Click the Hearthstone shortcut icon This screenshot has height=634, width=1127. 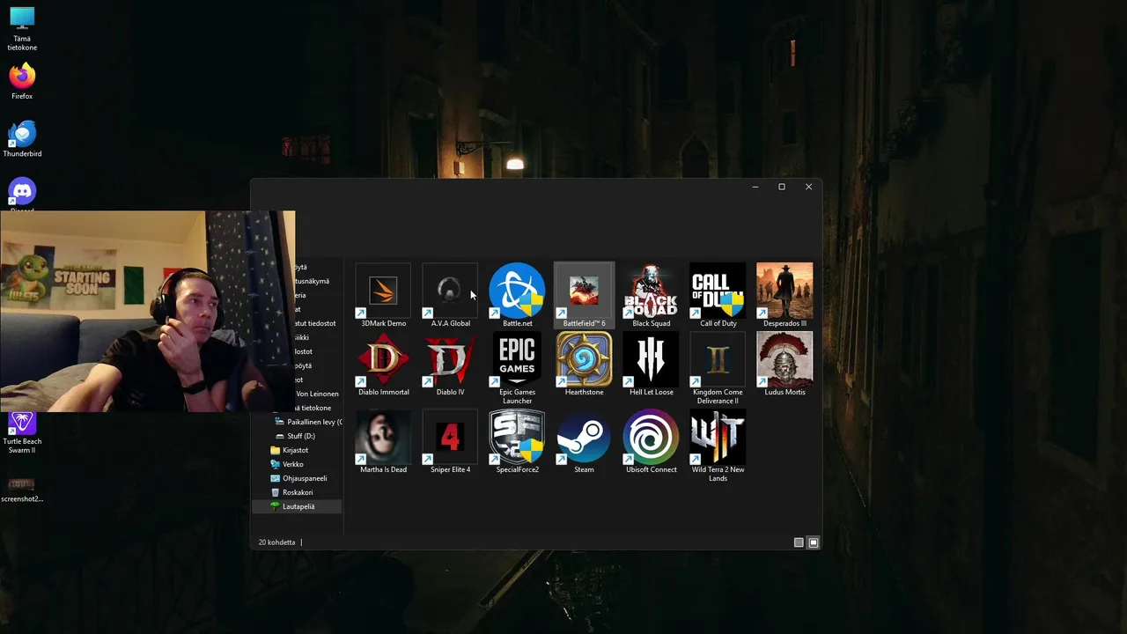click(x=584, y=365)
